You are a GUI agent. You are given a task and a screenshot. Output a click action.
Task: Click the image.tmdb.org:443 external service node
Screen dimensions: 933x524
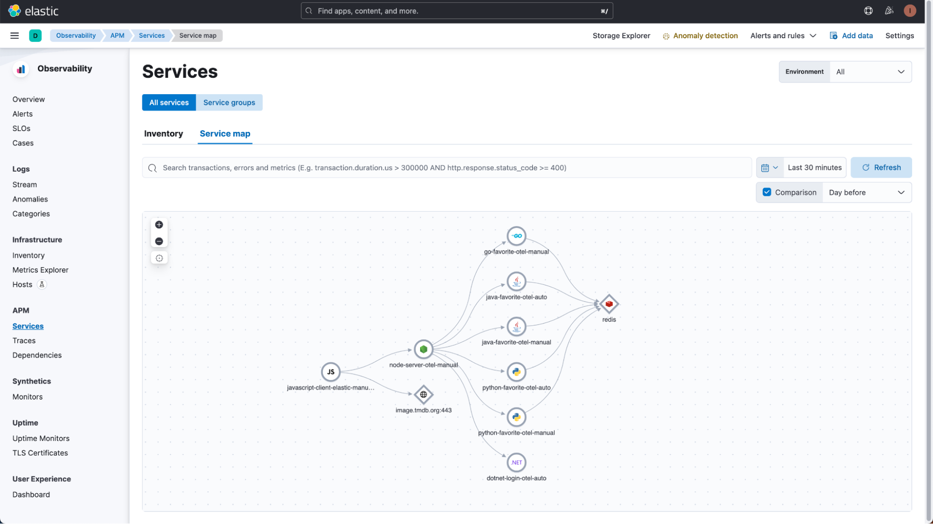423,394
